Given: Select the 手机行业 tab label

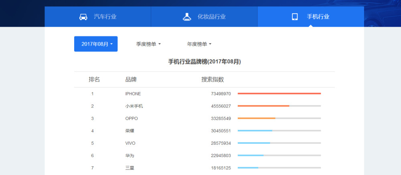Looking at the screenshot, I should pyautogui.click(x=318, y=17).
